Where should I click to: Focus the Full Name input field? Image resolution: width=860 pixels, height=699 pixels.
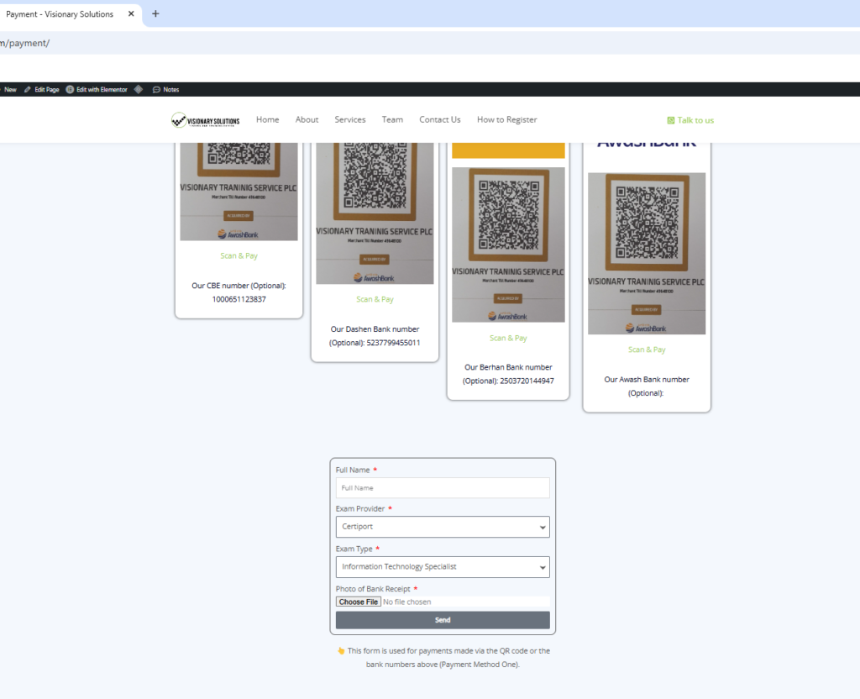tap(443, 488)
